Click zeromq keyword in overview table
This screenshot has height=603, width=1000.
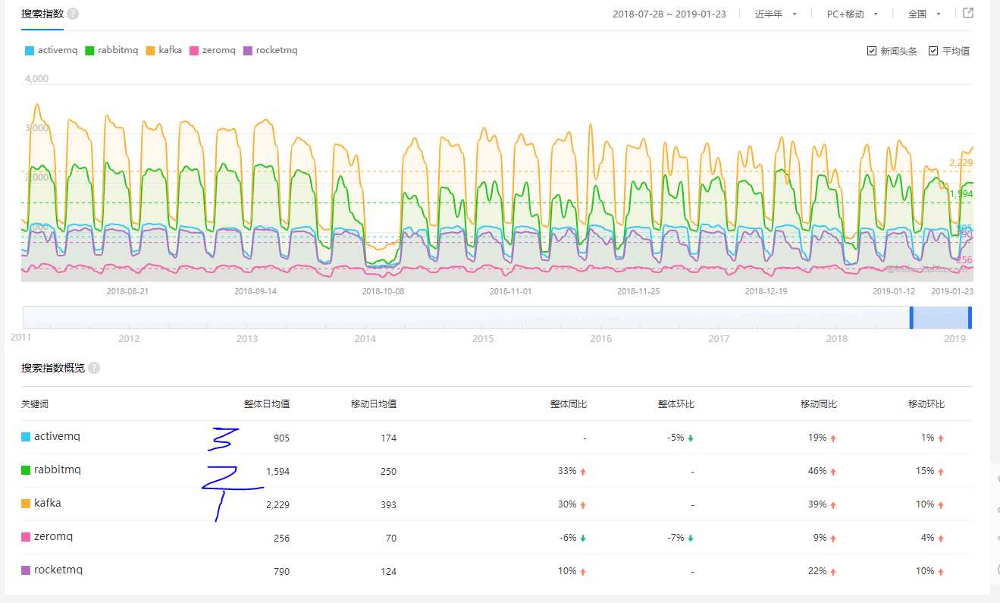[x=54, y=537]
